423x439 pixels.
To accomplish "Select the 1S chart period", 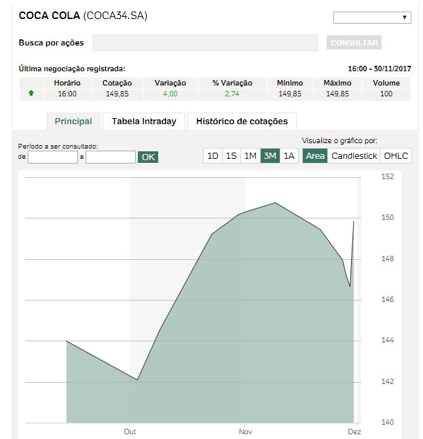I will [x=232, y=155].
